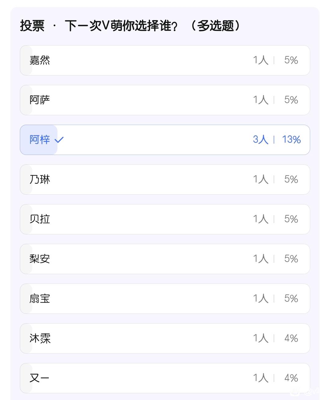Click the blue checkmark beside 阿梓
The height and width of the screenshot is (400, 330).
click(x=59, y=140)
